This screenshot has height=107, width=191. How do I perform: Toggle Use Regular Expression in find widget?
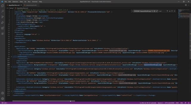point(157,11)
